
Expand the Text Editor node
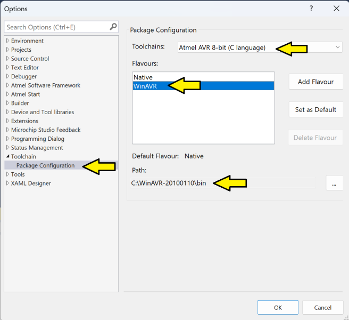coord(7,68)
